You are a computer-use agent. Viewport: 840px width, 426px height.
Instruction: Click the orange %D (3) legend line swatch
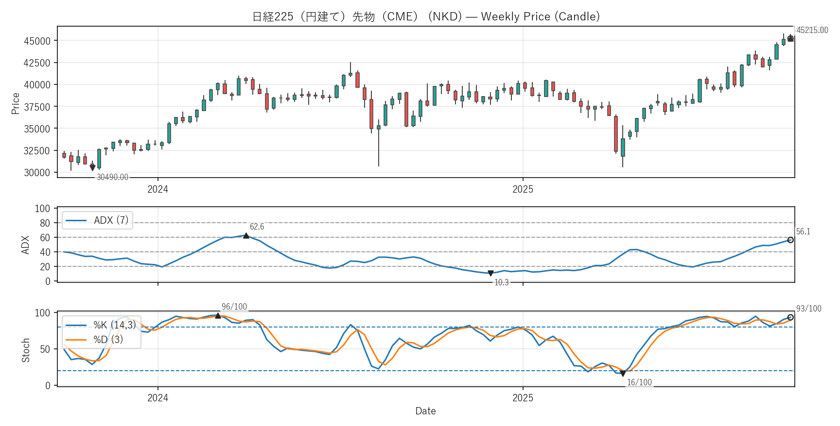[x=76, y=340]
